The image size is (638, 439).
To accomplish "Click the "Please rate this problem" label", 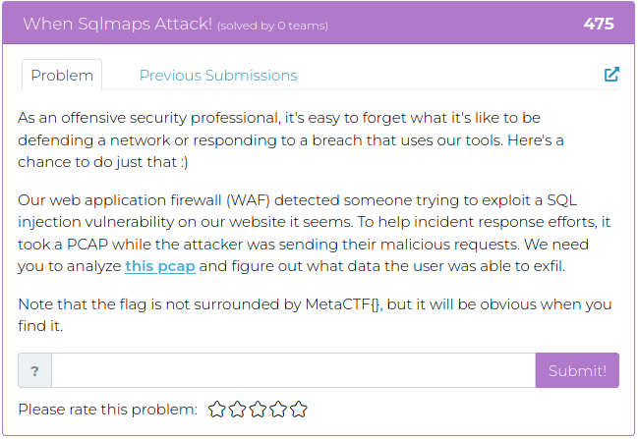I will (x=108, y=410).
